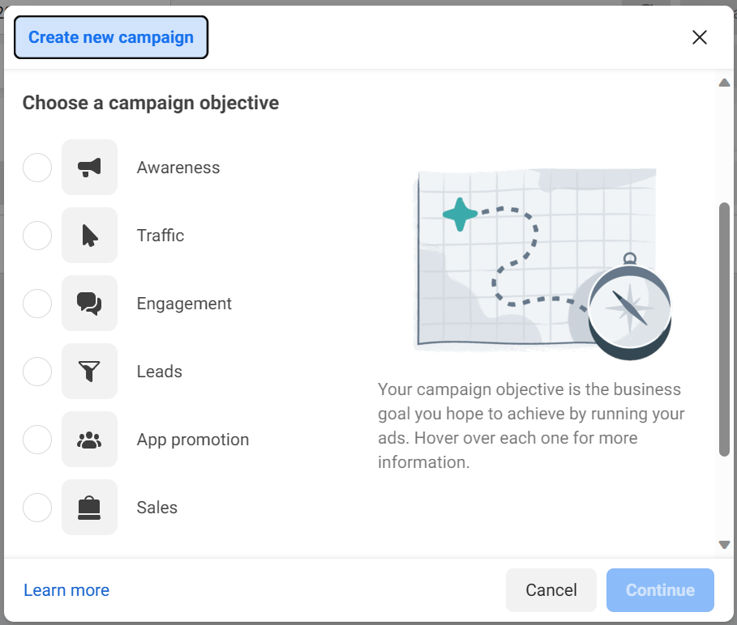Select the Awareness objective radio button
Viewport: 737px width, 625px height.
37,168
